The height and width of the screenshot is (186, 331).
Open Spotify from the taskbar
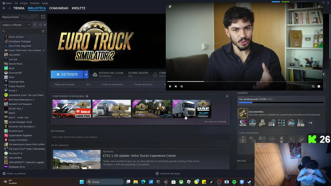(234, 182)
